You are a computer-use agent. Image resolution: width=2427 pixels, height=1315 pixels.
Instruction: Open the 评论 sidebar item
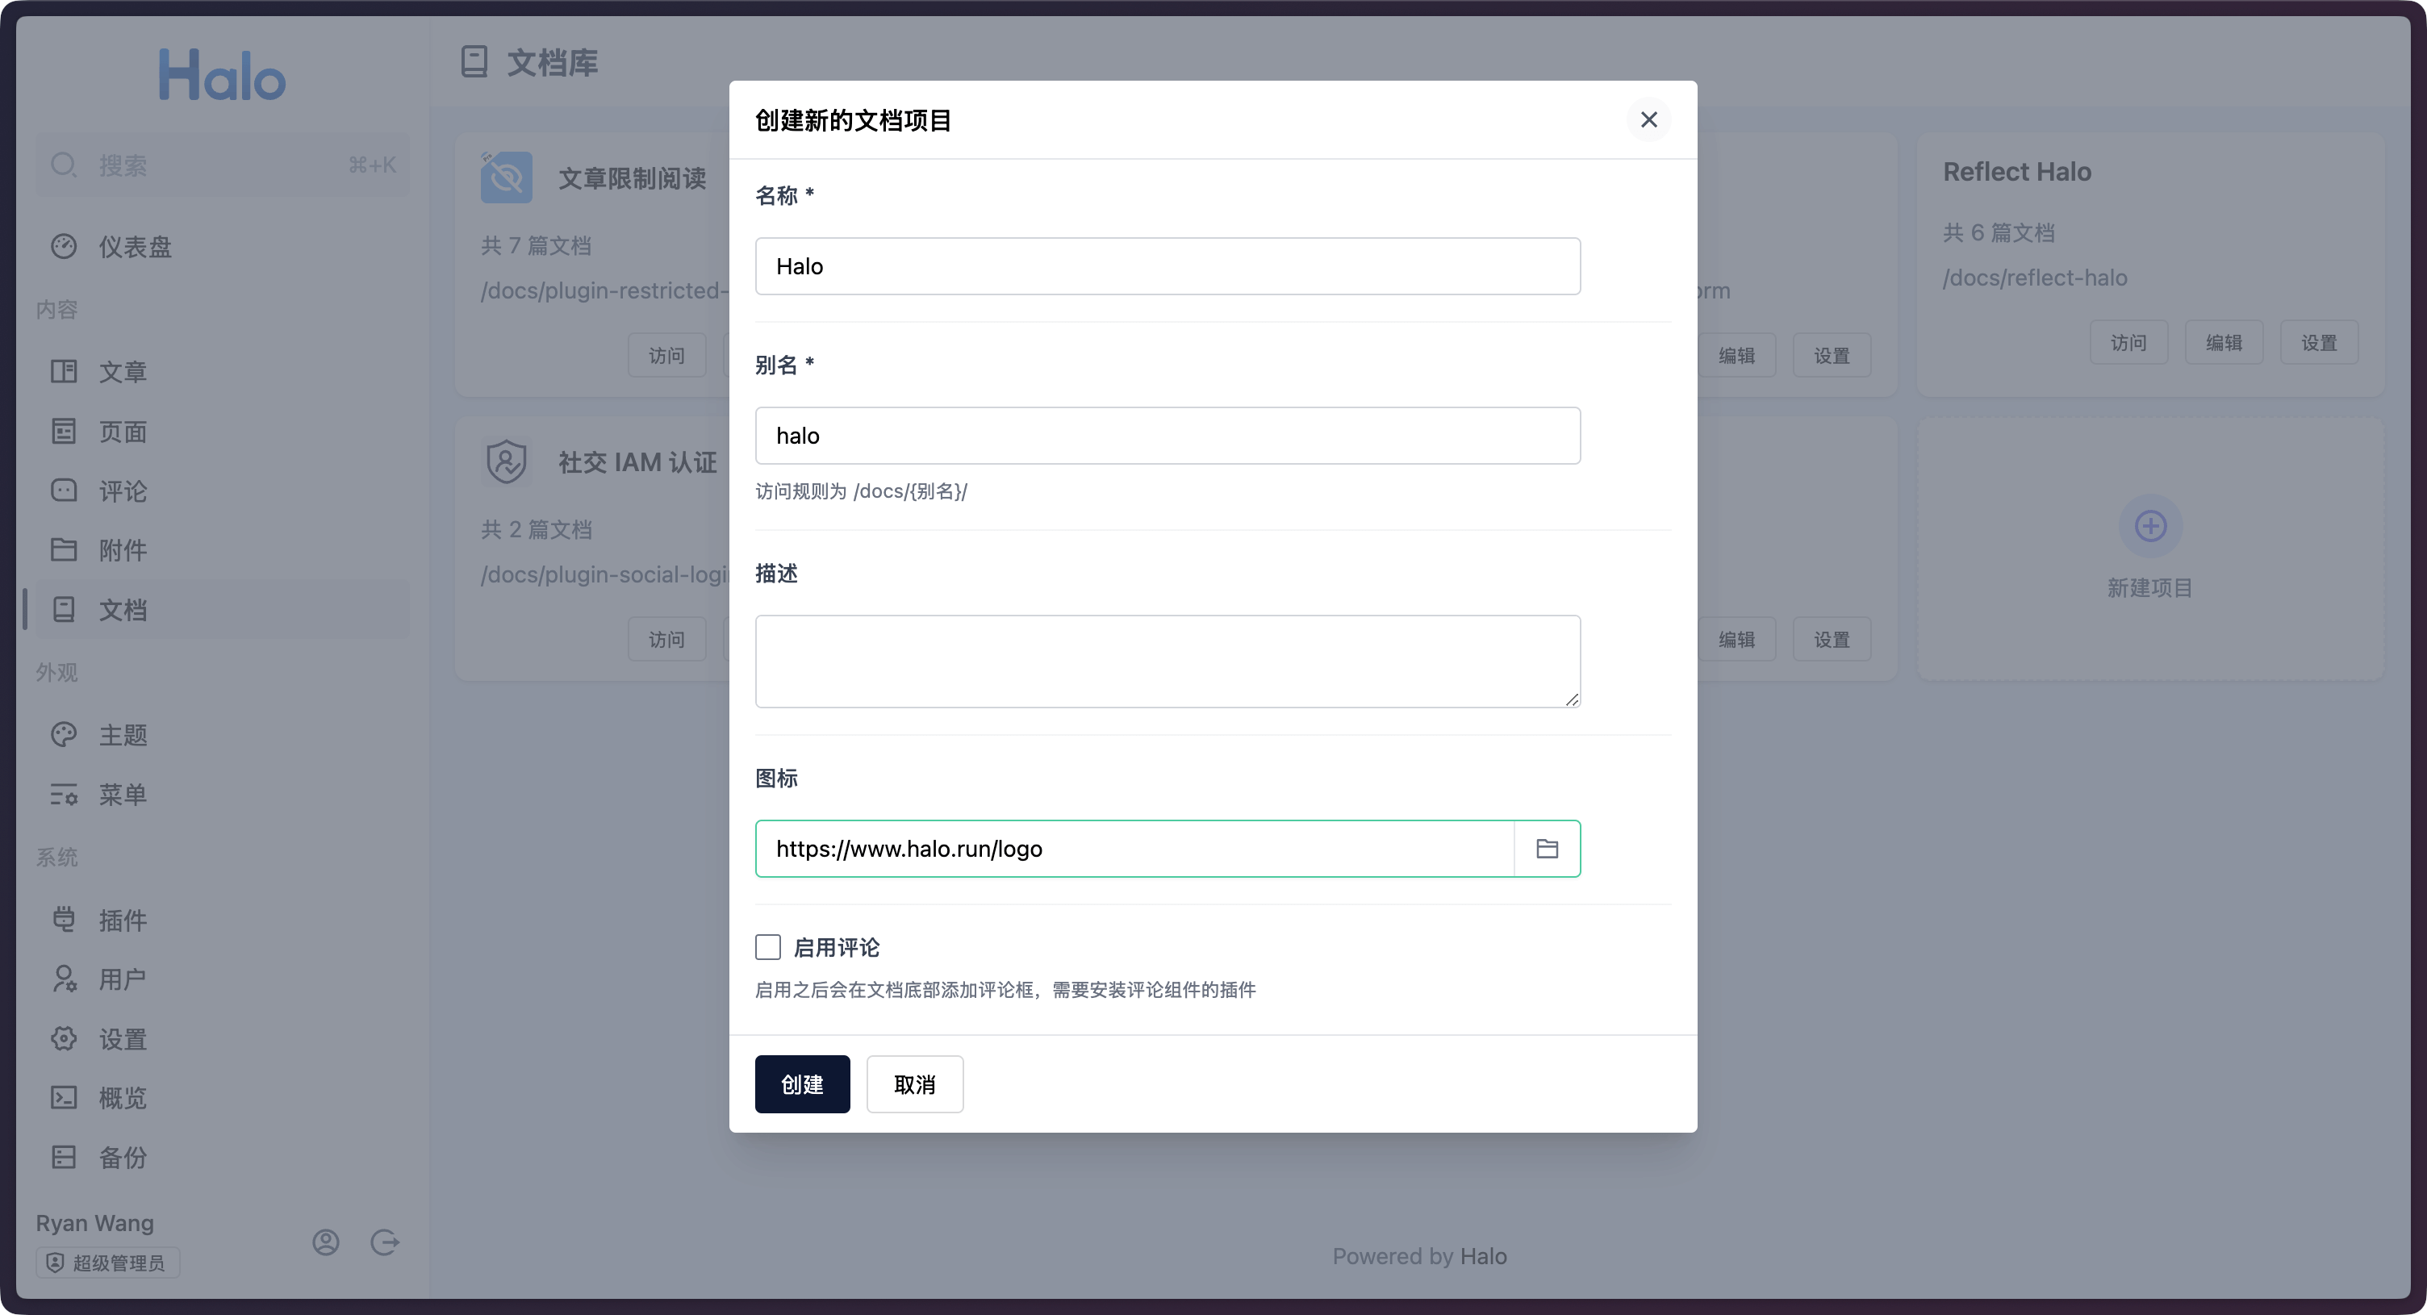pos(123,491)
